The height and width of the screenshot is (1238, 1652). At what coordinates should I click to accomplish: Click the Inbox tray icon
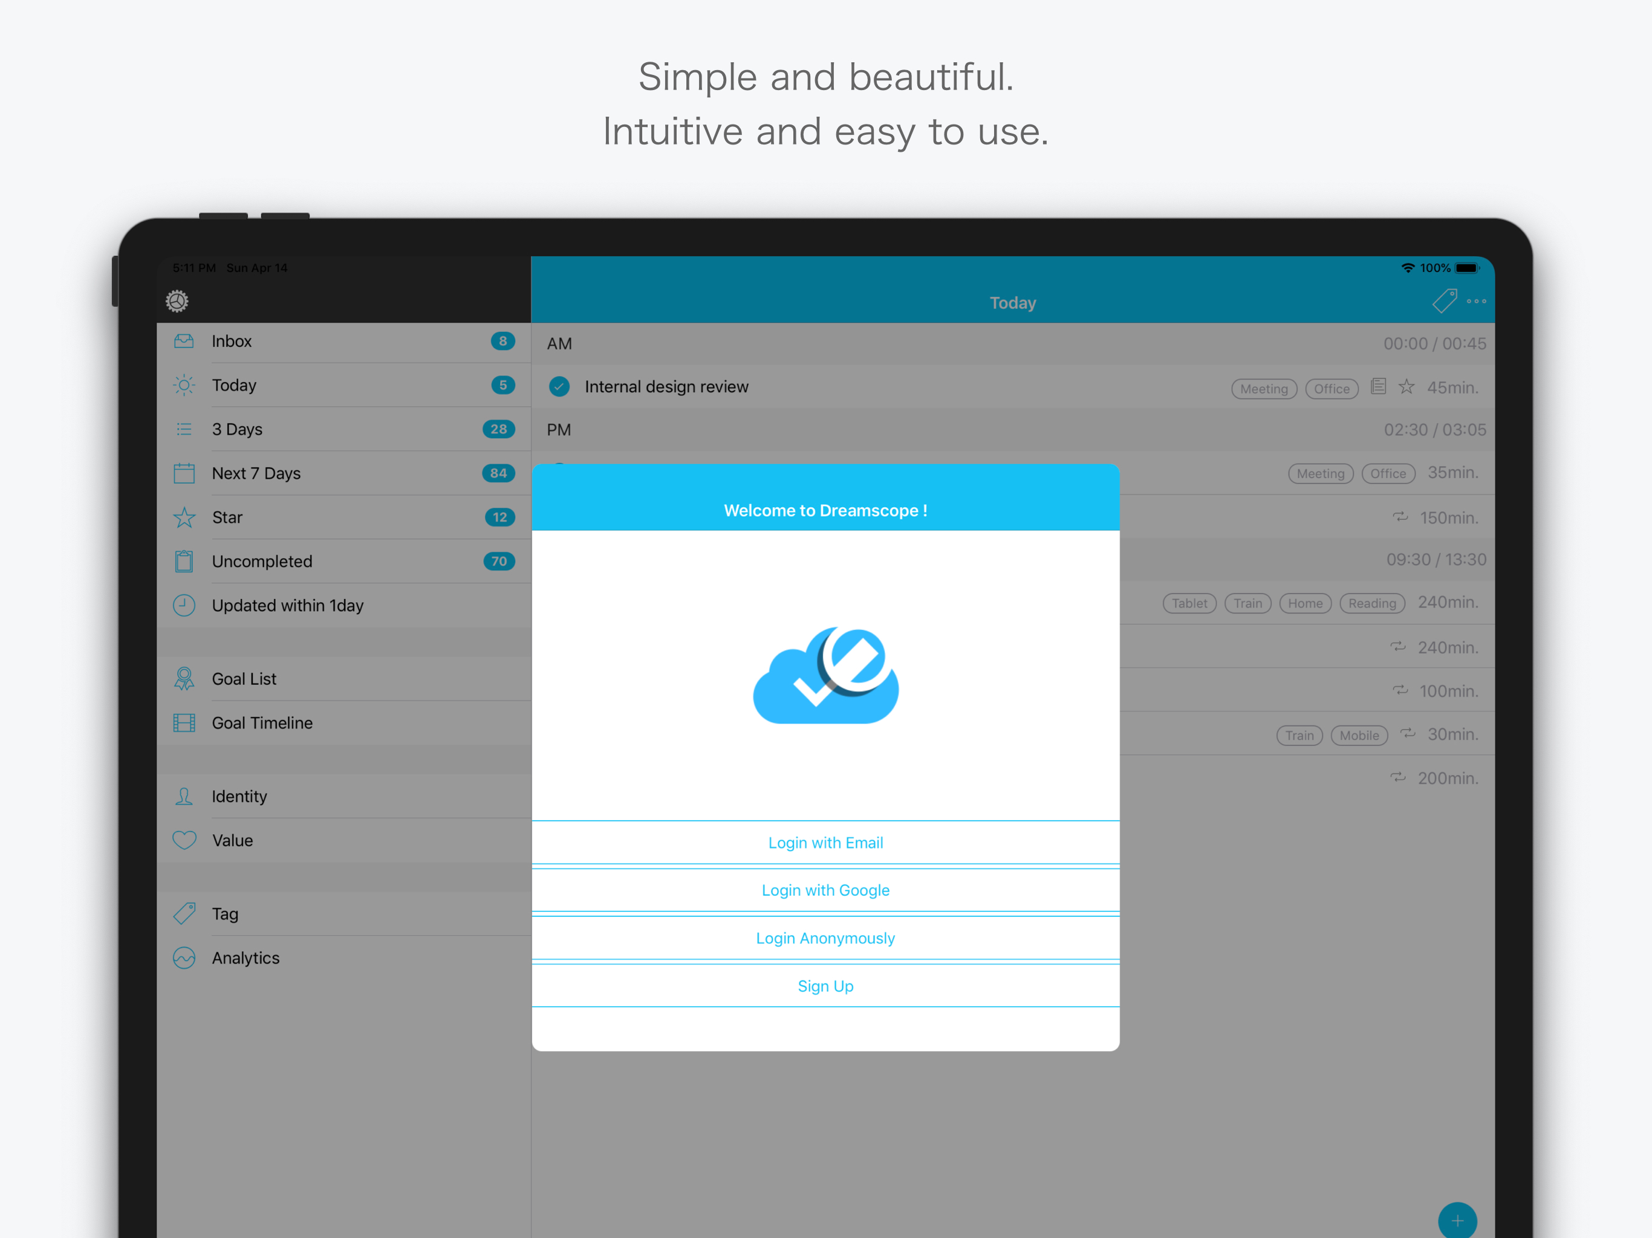pyautogui.click(x=184, y=341)
